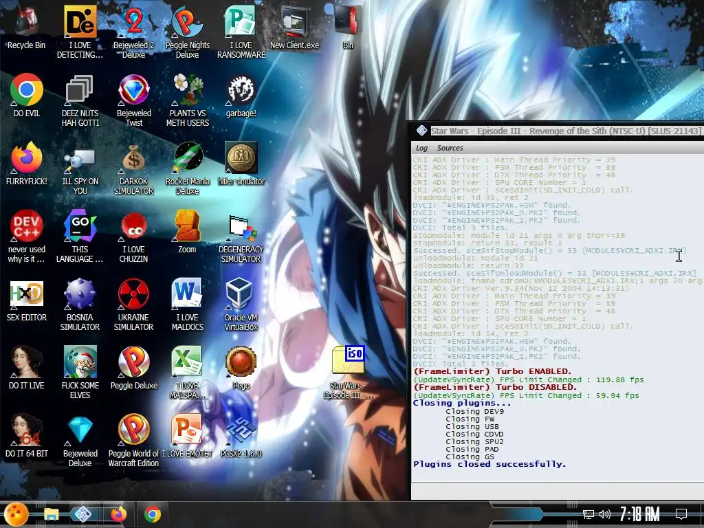Open the Excel I LOVE MALSPA shortcut
Image resolution: width=704 pixels, height=528 pixels.
tap(187, 372)
